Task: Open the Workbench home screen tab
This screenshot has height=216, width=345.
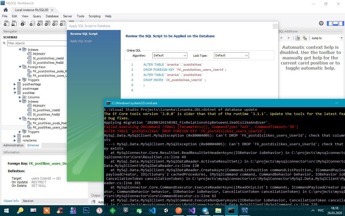Action: point(5,10)
